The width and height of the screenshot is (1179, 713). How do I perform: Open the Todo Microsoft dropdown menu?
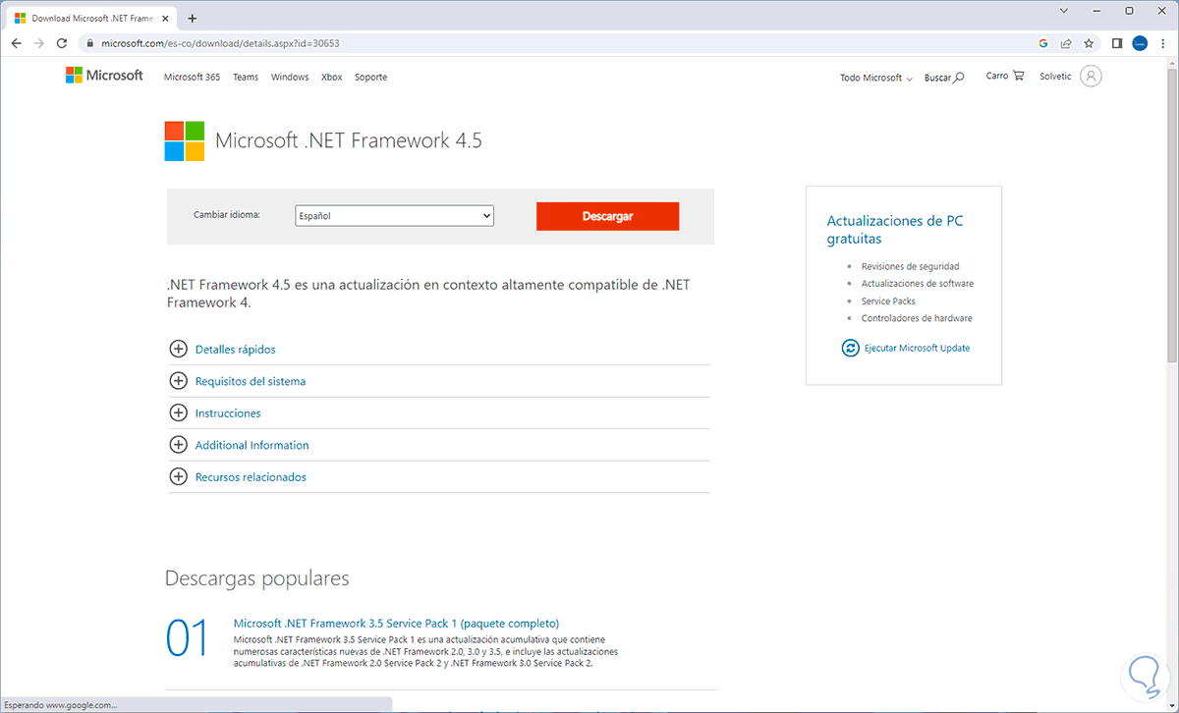876,78
